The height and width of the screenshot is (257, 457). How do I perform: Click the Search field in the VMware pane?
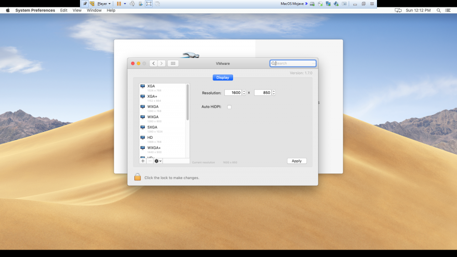293,63
